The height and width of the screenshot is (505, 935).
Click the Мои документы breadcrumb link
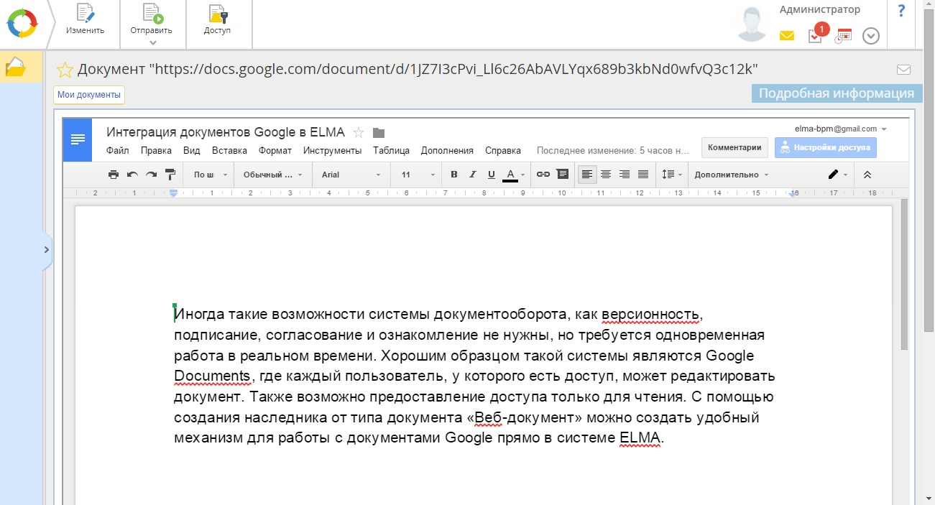(89, 95)
